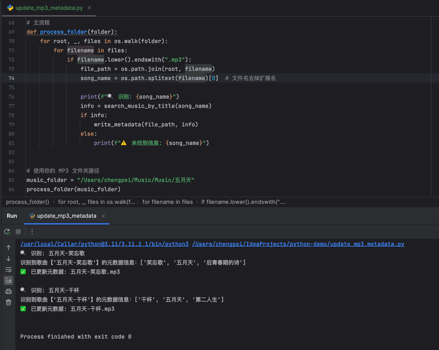439x350 pixels.
Task: Close the update_mp3_metadata.py editor tab
Action: 89,8
